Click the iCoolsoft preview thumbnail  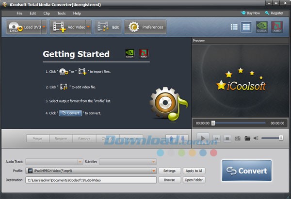241,80
